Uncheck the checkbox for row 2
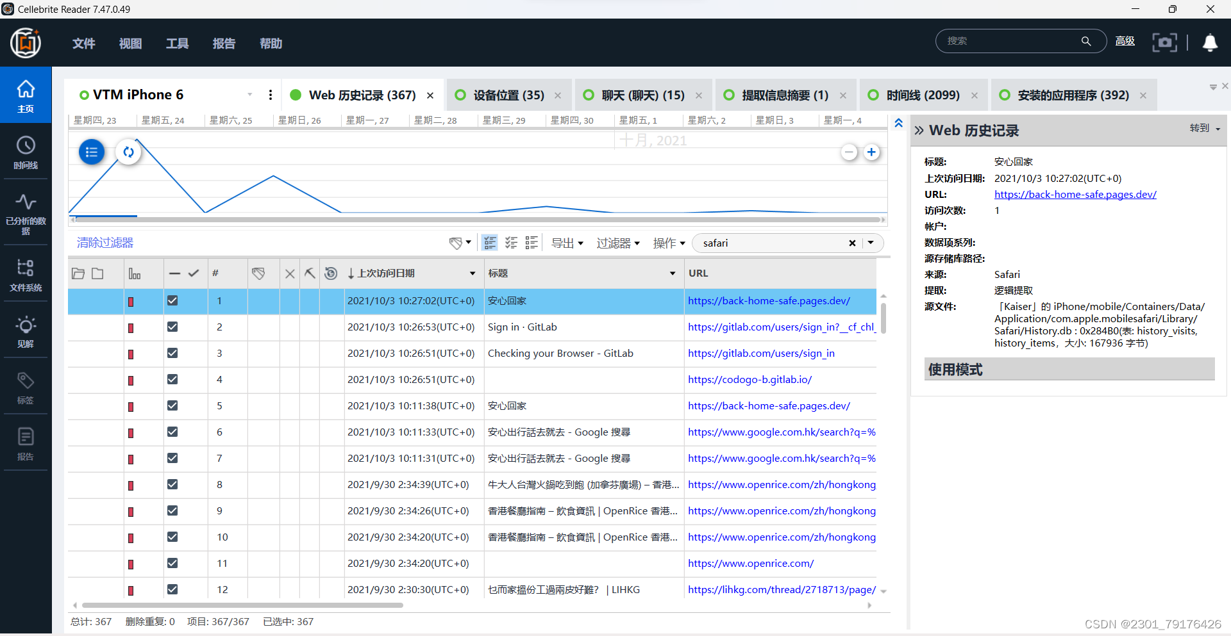 click(172, 327)
